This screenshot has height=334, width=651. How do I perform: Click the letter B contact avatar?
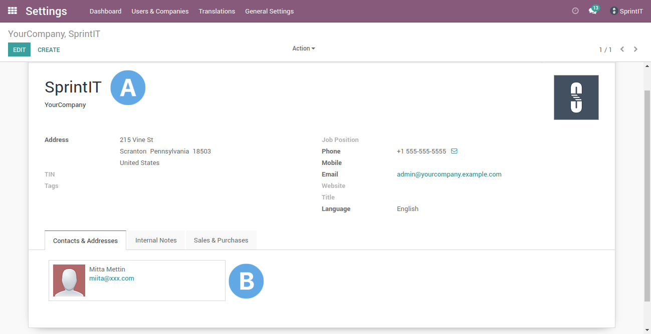point(246,281)
